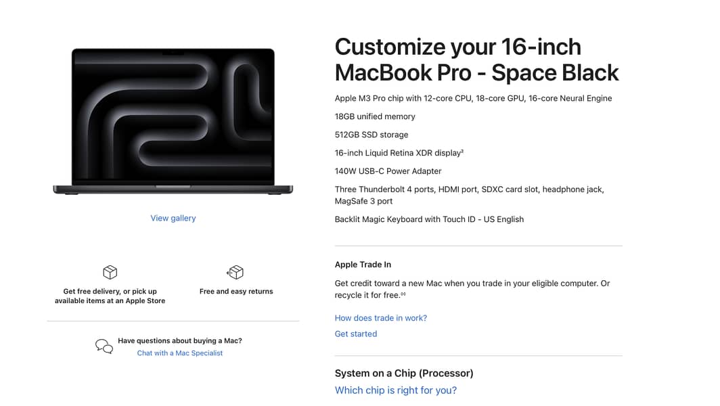Click the 140W USB-C Power Adapter line
The height and width of the screenshot is (406, 720).
coord(388,171)
